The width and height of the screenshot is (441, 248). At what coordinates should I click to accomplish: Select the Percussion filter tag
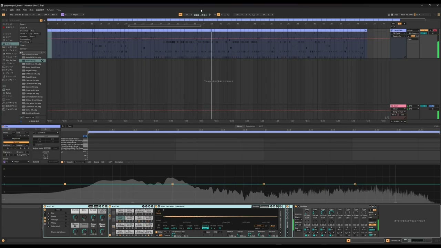[x=25, y=39]
